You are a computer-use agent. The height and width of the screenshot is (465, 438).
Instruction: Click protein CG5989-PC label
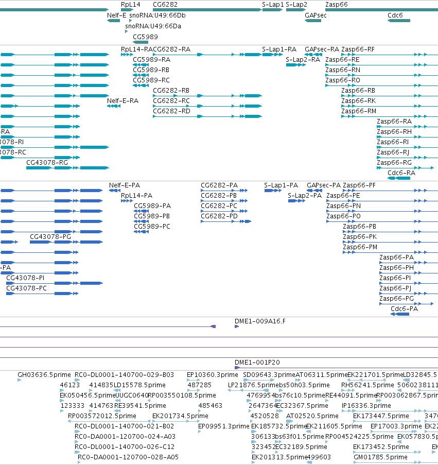152,227
